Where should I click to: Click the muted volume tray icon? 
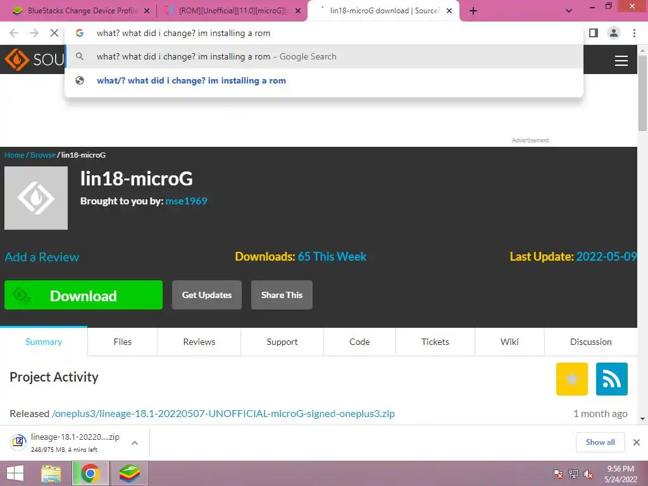(588, 474)
